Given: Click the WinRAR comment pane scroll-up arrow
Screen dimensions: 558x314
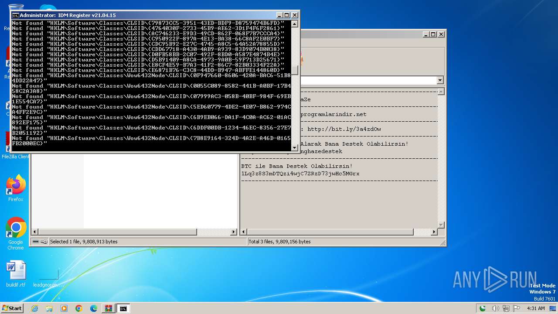Looking at the screenshot, I should coord(441,92).
